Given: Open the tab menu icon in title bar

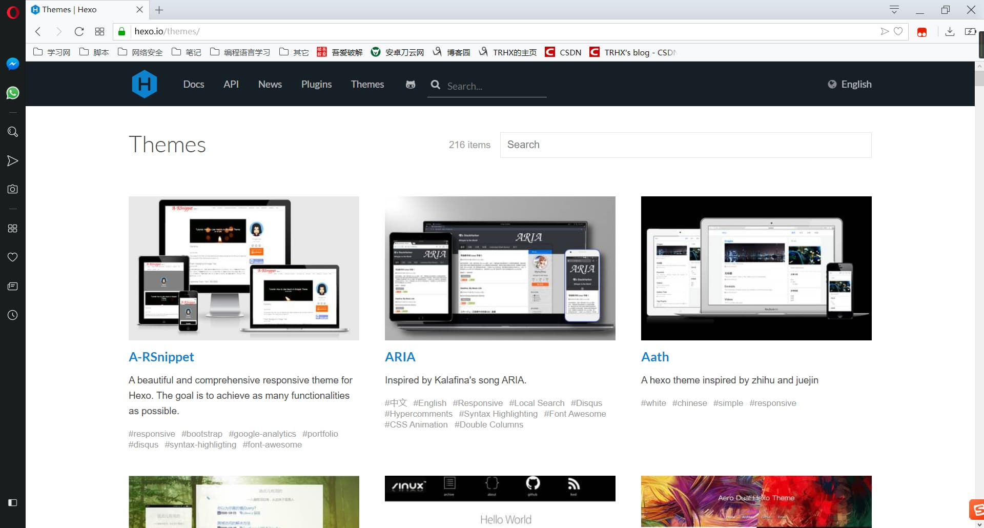Looking at the screenshot, I should [x=894, y=10].
